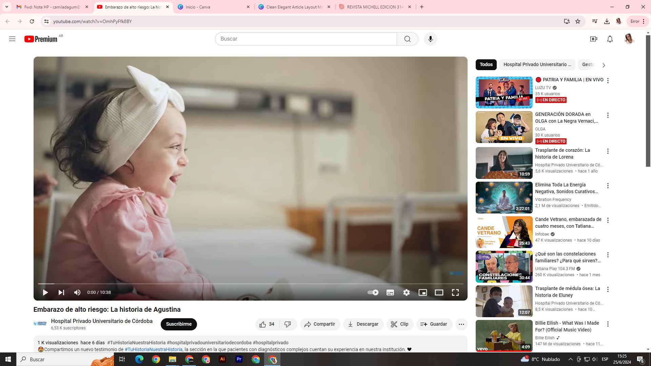
Task: Click the Suscribirme button
Action: pos(179,324)
